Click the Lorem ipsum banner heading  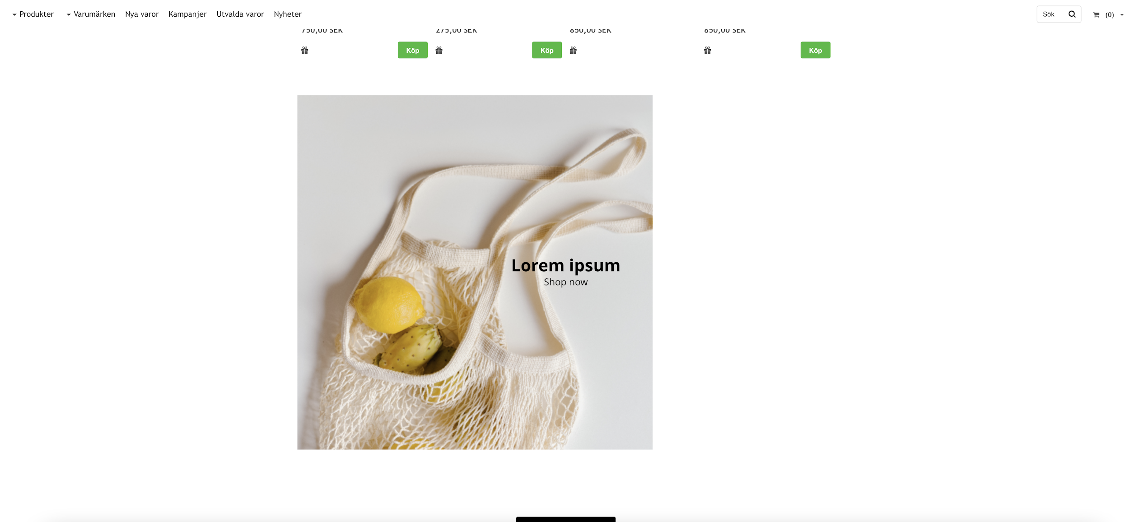566,265
